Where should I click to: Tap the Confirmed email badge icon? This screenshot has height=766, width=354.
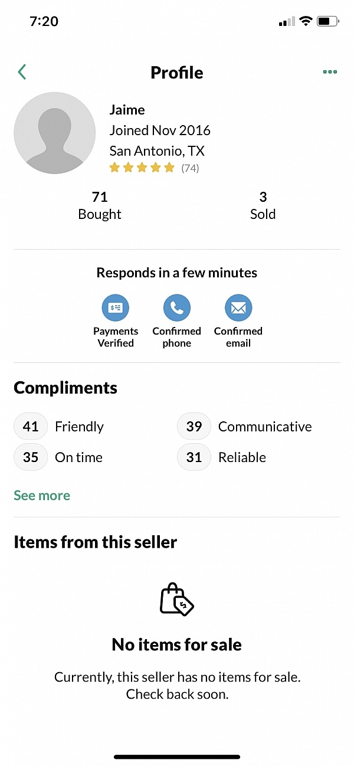click(x=238, y=307)
